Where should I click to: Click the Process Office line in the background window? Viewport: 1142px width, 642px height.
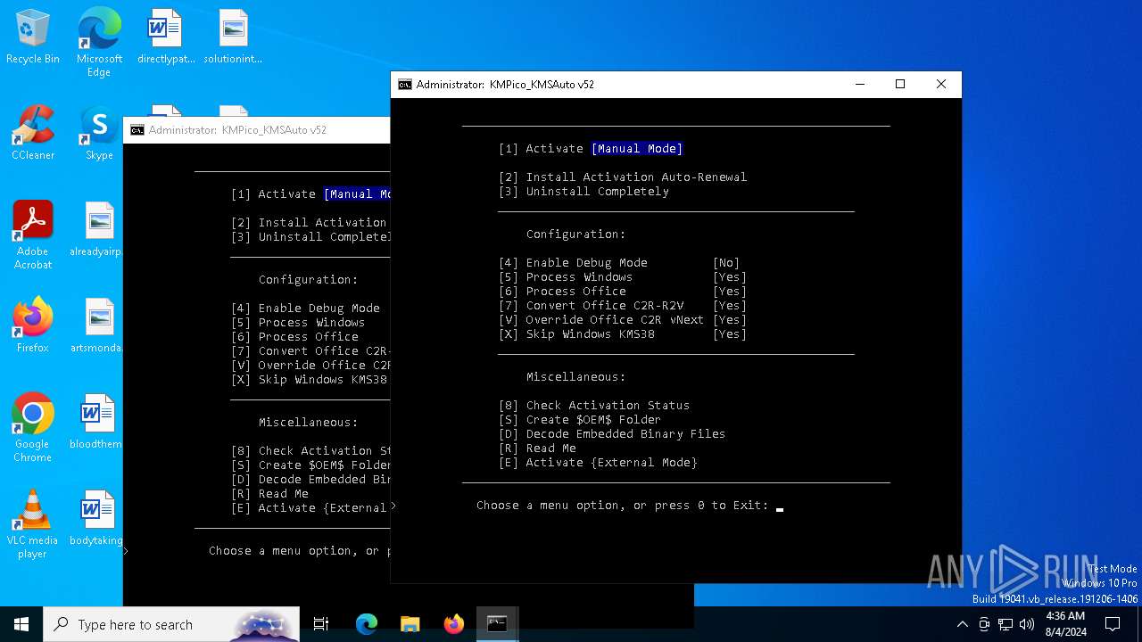294,337
